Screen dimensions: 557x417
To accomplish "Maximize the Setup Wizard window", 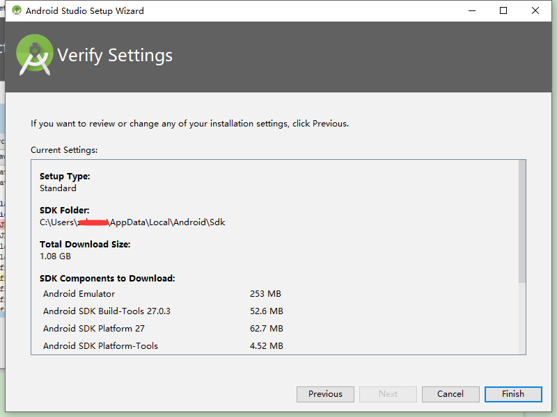I will [x=503, y=10].
